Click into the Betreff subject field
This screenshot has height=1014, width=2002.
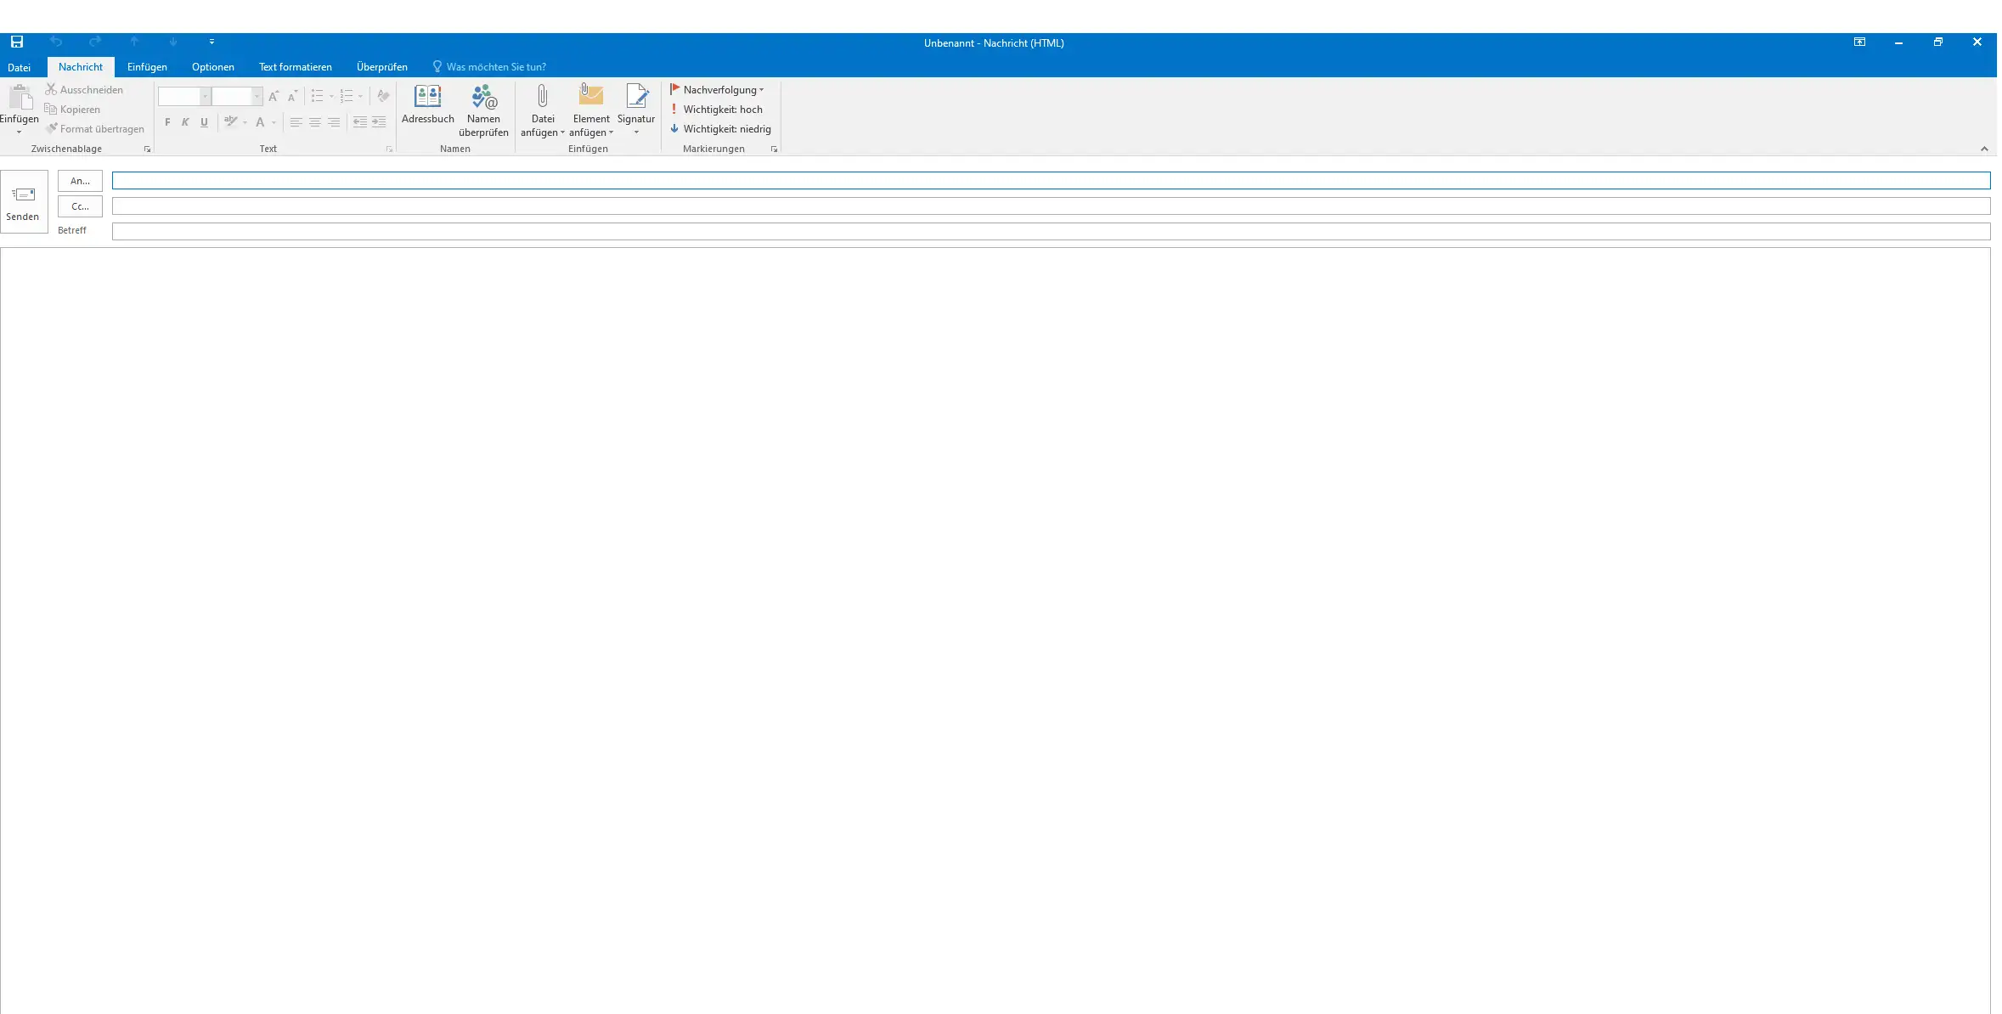pyautogui.click(x=1050, y=232)
